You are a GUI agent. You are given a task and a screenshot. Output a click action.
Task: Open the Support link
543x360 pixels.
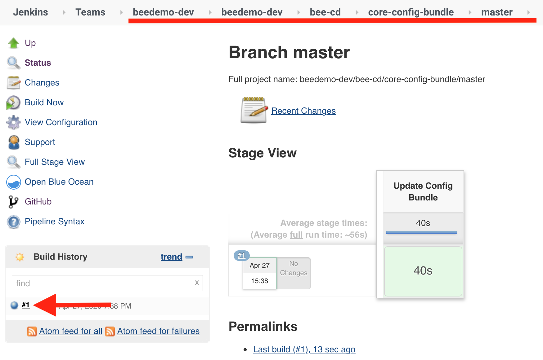(40, 142)
